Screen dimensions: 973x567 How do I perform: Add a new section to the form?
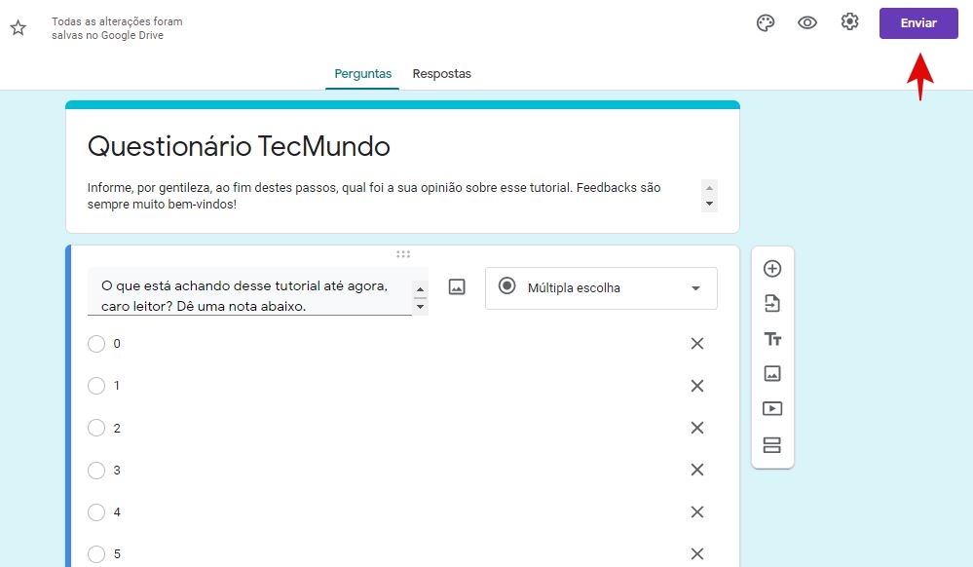point(772,444)
